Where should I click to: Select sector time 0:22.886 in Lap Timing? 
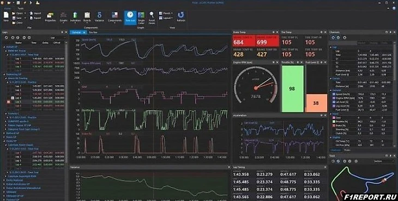tap(264, 197)
